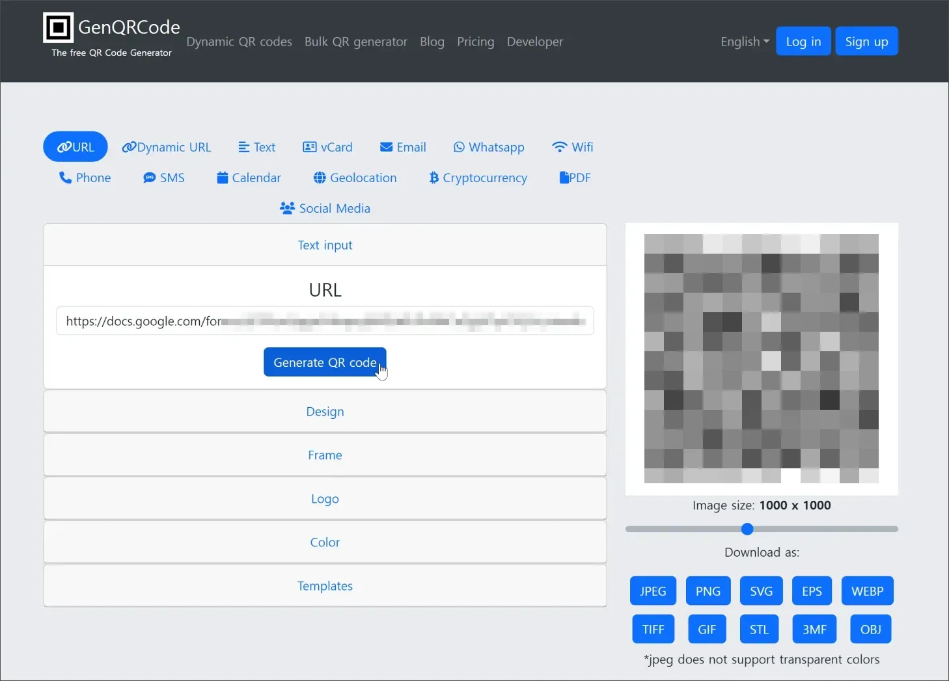
Task: Open the English language dropdown
Action: (745, 42)
